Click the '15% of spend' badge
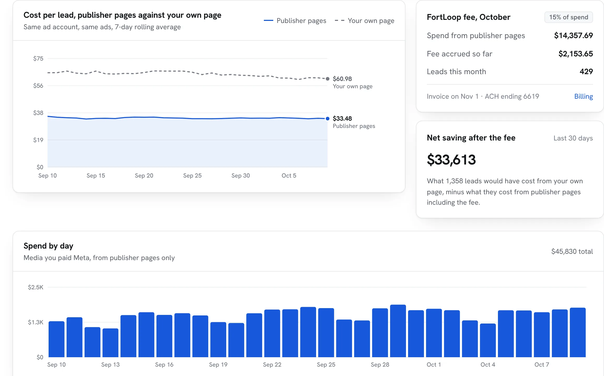Image resolution: width=604 pixels, height=376 pixels. [568, 17]
